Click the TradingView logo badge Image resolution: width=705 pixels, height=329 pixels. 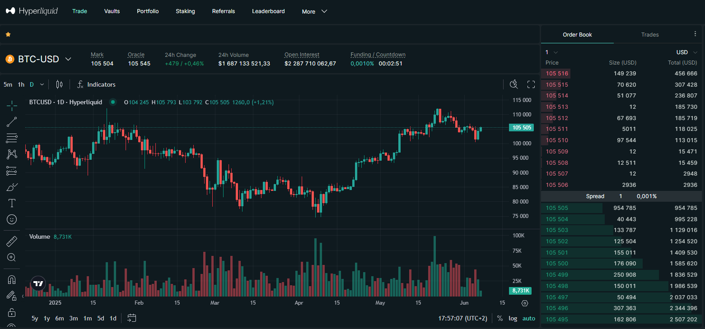coord(38,283)
